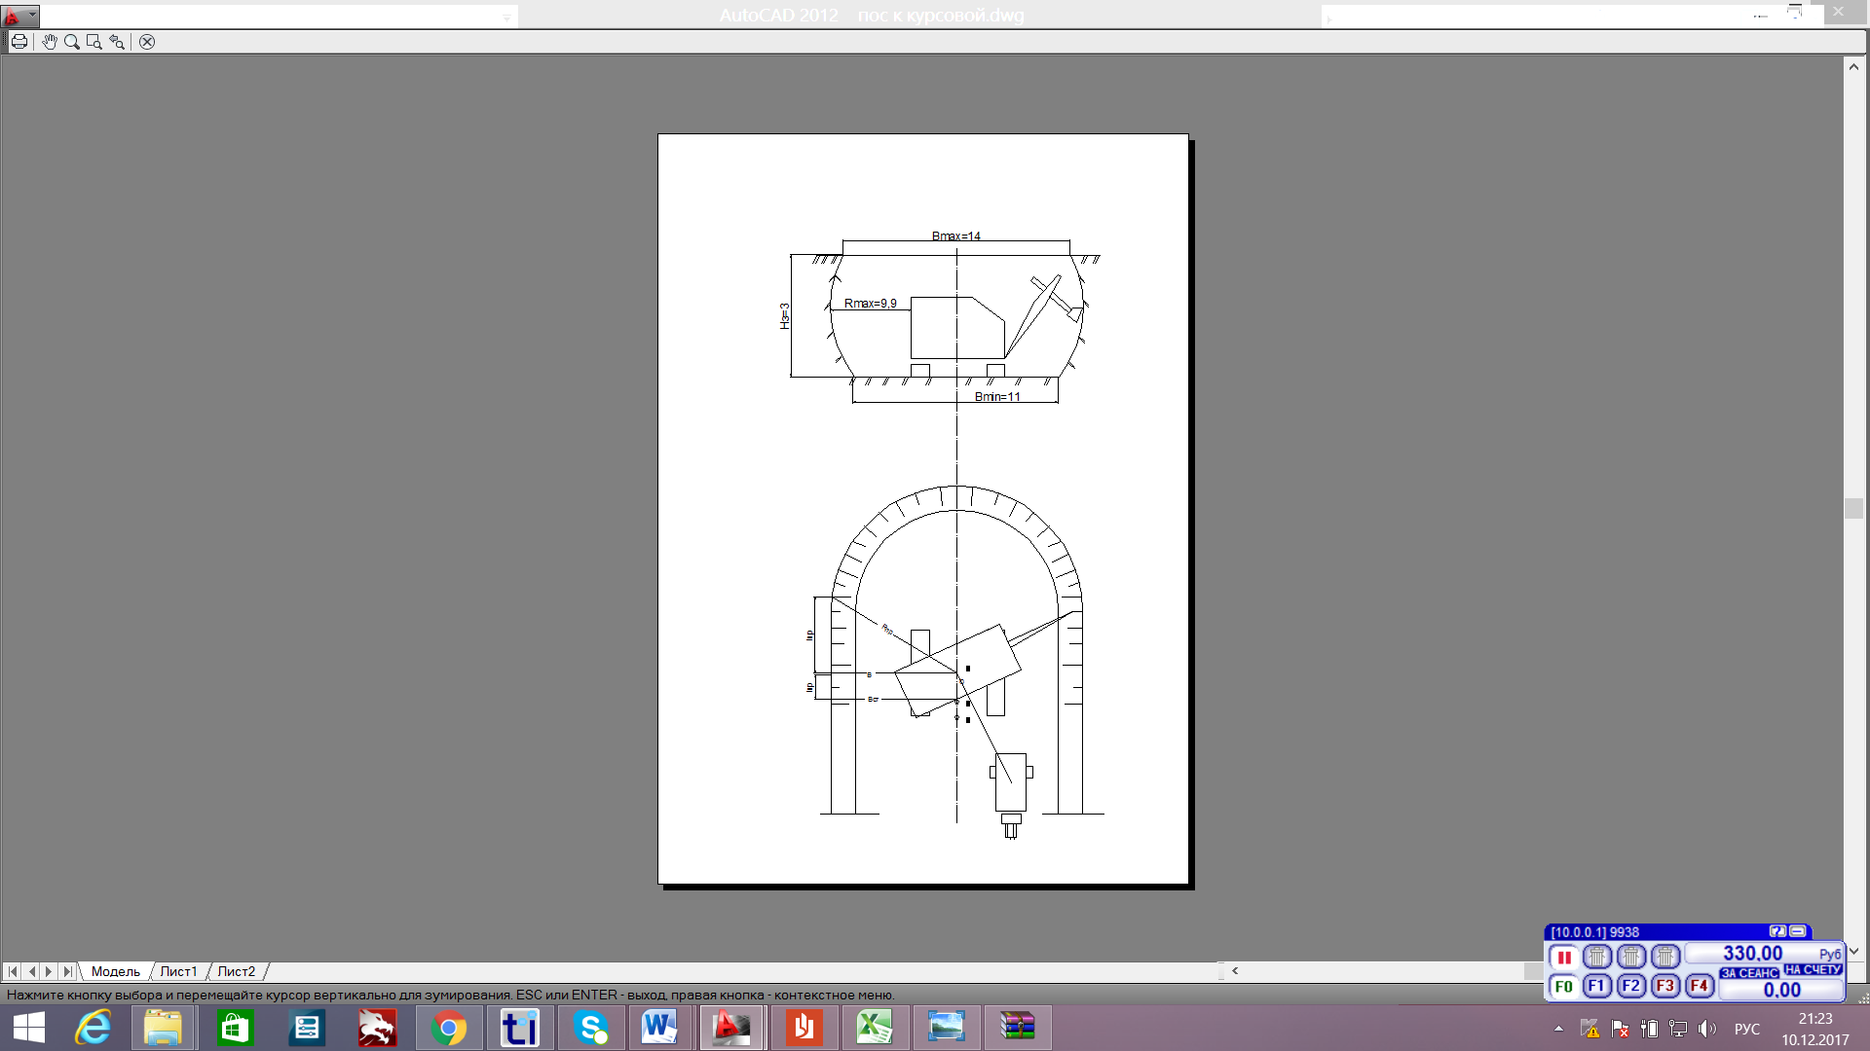The image size is (1870, 1051).
Task: Select the Pan hand tool
Action: [x=50, y=42]
